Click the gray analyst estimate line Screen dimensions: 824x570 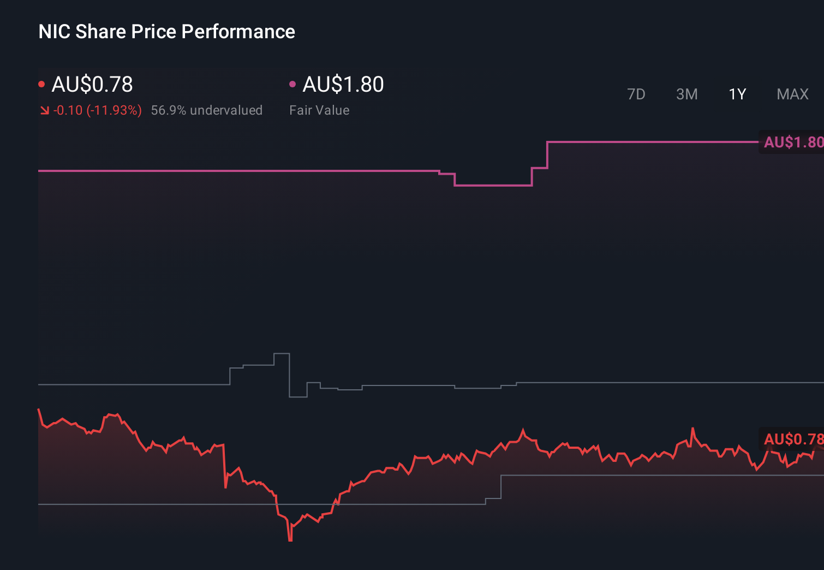pyautogui.click(x=136, y=384)
